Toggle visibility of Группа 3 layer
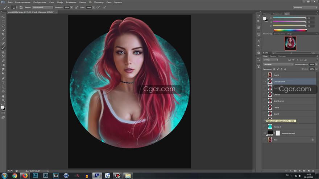Screen dimensions: 319x179 (x=265, y=127)
